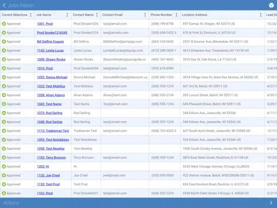Viewport: 277px width, 208px height.
Task: Select address 3074 Village View Dr, West Des Moines
Action: coord(220,77)
